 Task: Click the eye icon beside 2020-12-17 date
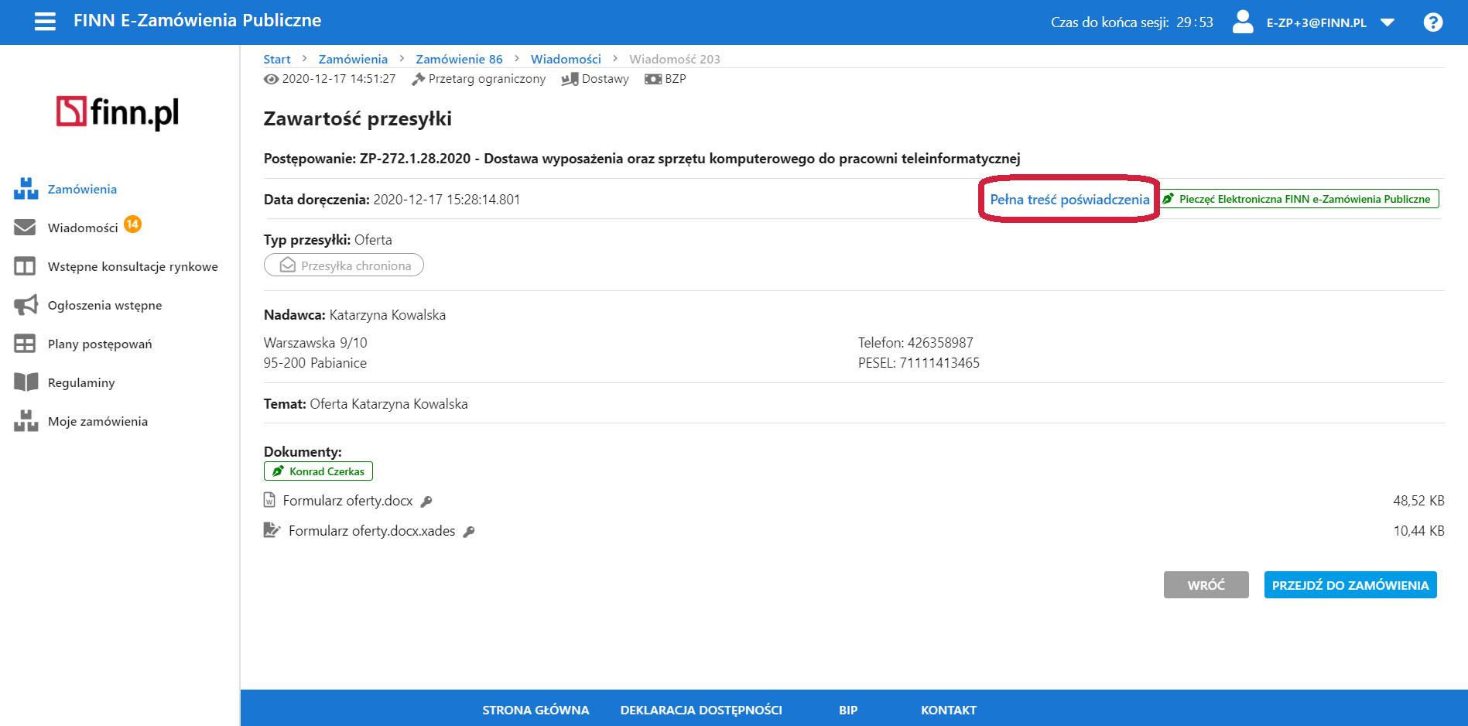(271, 79)
